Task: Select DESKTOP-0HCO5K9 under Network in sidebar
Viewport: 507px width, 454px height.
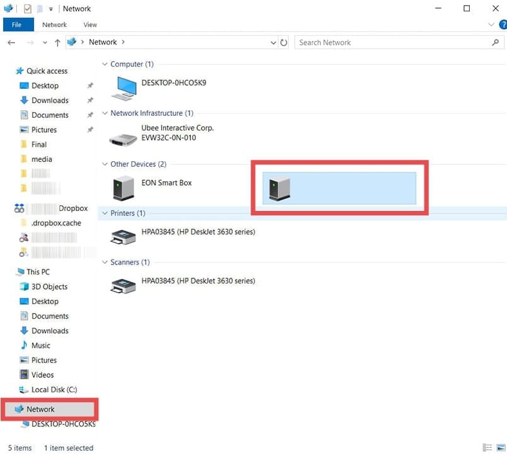Action: 64,424
